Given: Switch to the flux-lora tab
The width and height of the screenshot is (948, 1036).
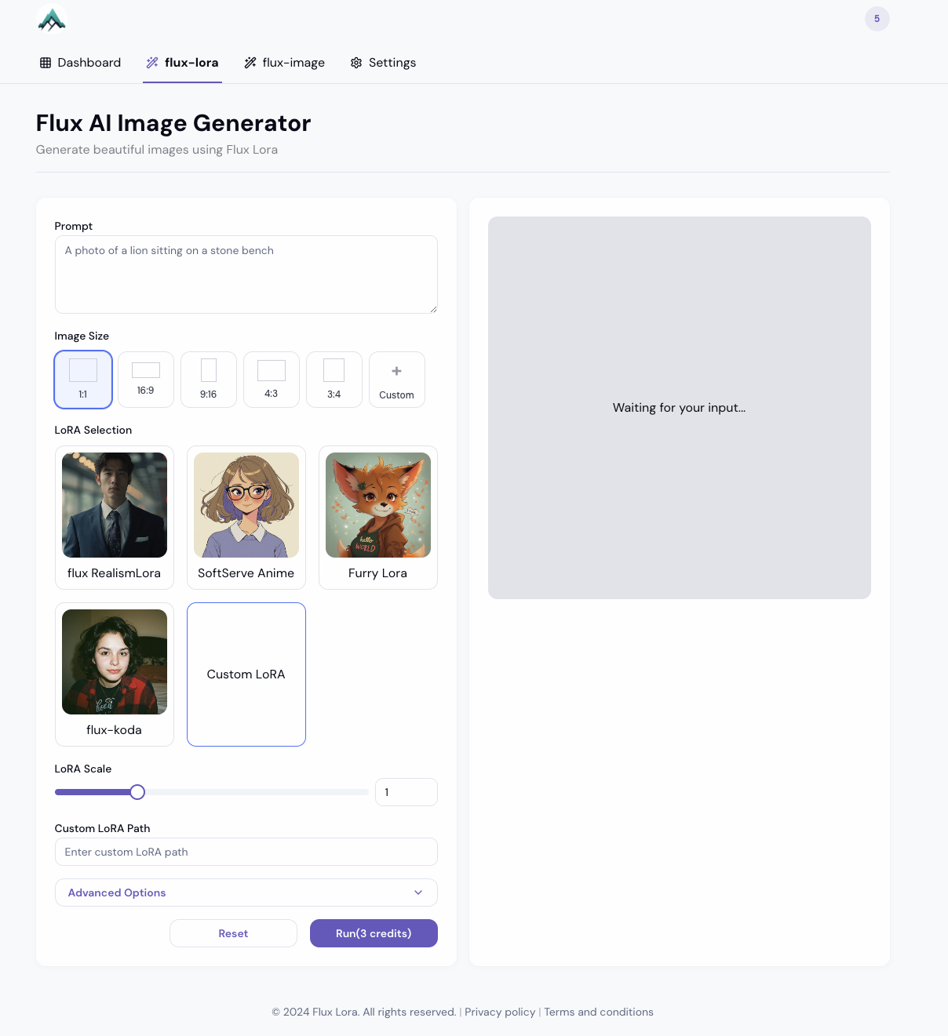Looking at the screenshot, I should [182, 62].
